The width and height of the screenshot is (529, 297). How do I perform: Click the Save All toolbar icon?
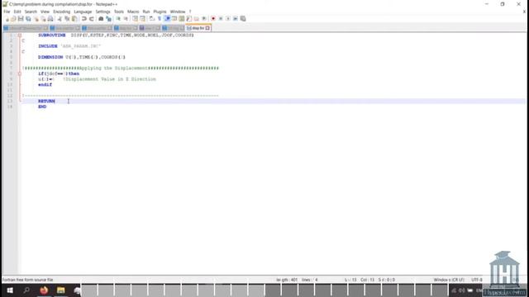pyautogui.click(x=28, y=19)
